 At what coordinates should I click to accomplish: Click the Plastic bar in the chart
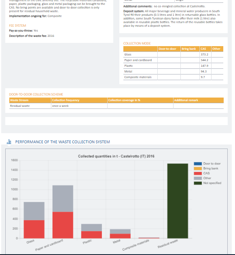(x=91, y=231)
